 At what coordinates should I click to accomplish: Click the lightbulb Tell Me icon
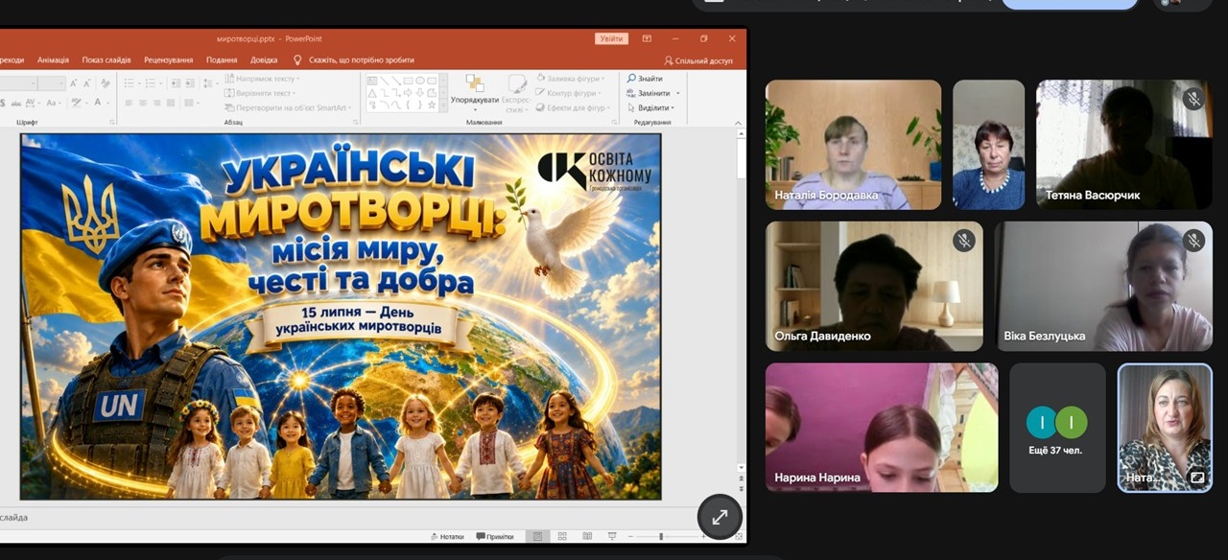point(297,59)
